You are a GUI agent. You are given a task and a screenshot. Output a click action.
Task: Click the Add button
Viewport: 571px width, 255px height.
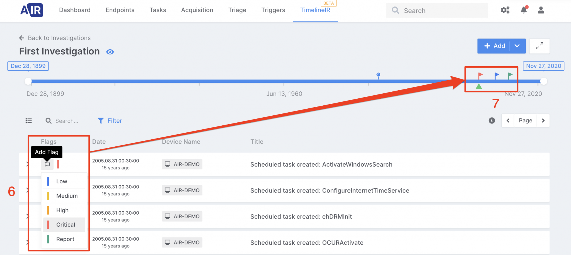494,46
